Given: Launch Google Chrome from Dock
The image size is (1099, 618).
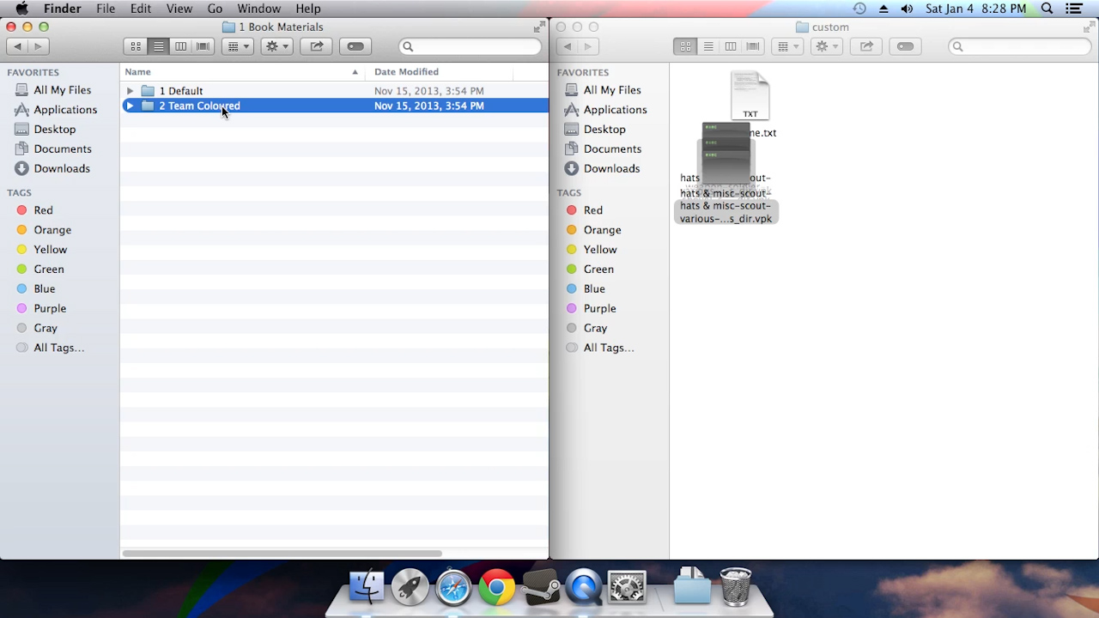Looking at the screenshot, I should (497, 588).
